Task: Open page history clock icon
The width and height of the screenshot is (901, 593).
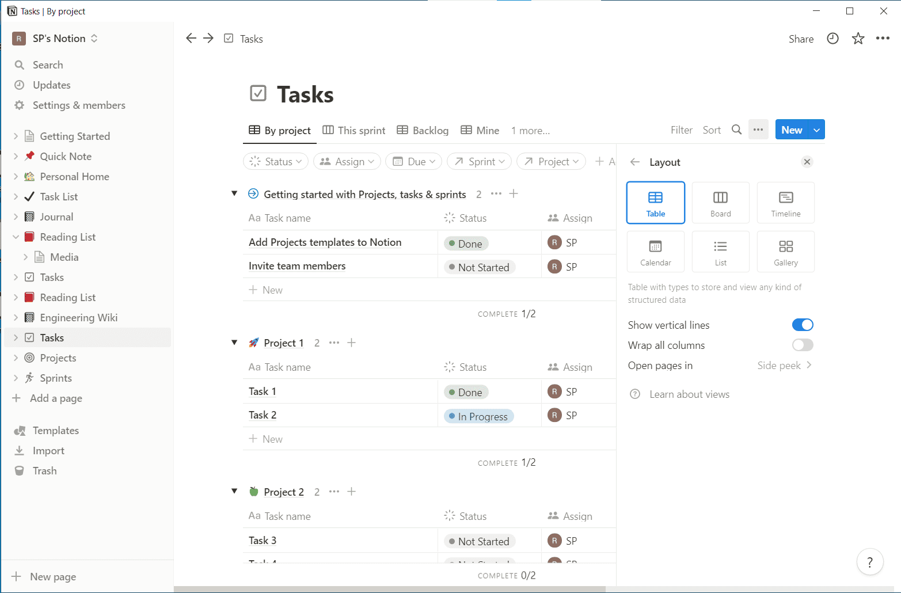Action: (832, 39)
